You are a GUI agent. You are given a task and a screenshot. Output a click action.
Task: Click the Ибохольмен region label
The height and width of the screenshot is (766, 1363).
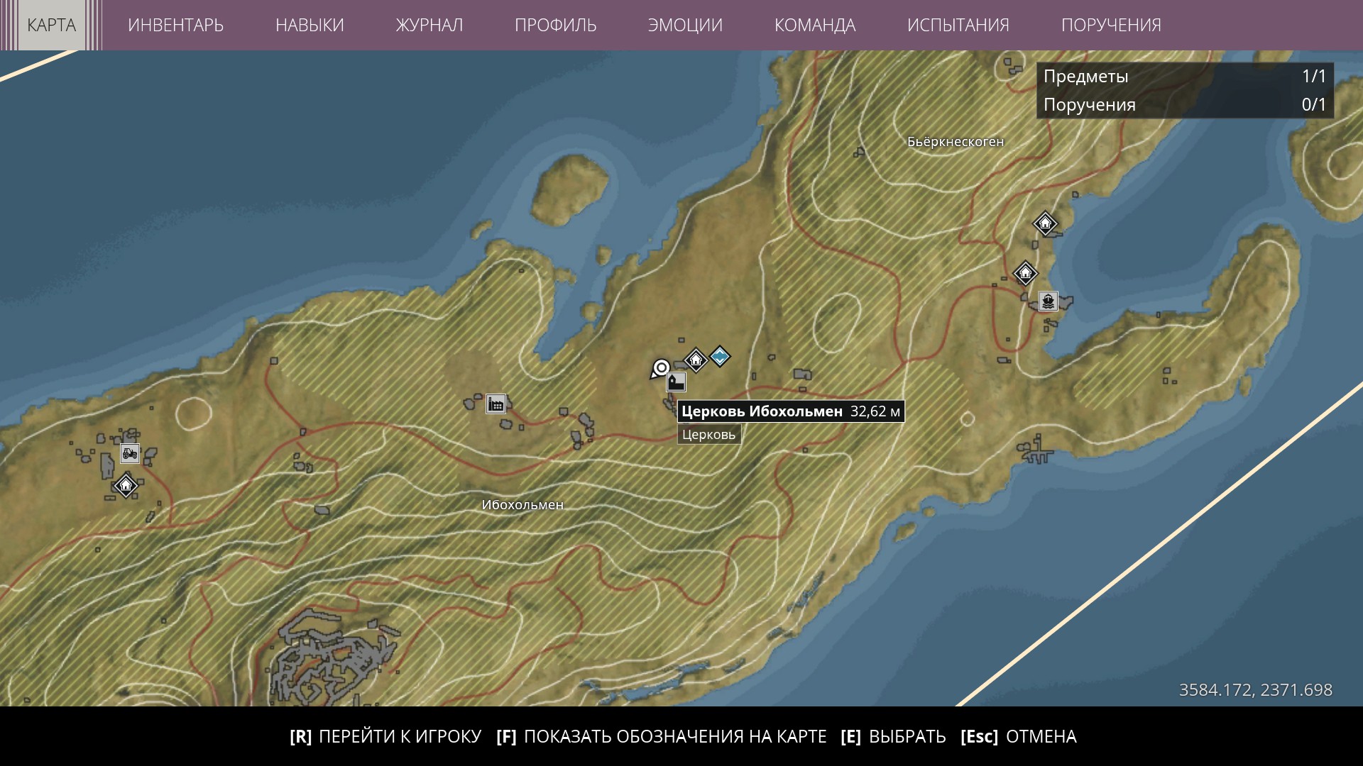point(522,505)
